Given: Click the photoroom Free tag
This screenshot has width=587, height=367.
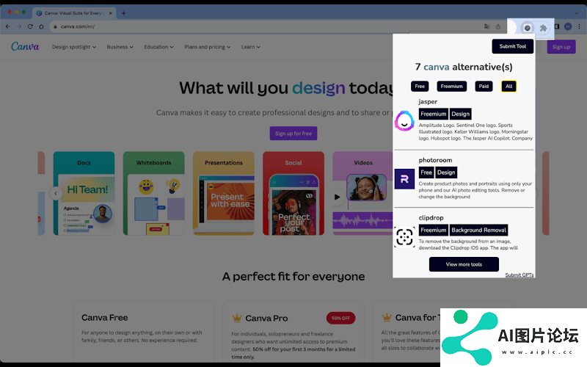Looking at the screenshot, I should tap(426, 172).
